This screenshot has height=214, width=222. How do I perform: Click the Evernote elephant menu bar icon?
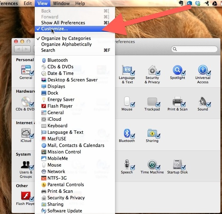(181, 3)
